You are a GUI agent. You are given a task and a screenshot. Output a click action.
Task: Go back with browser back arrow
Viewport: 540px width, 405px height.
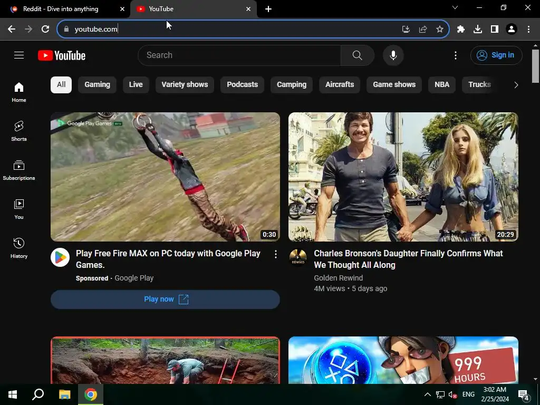coord(12,29)
